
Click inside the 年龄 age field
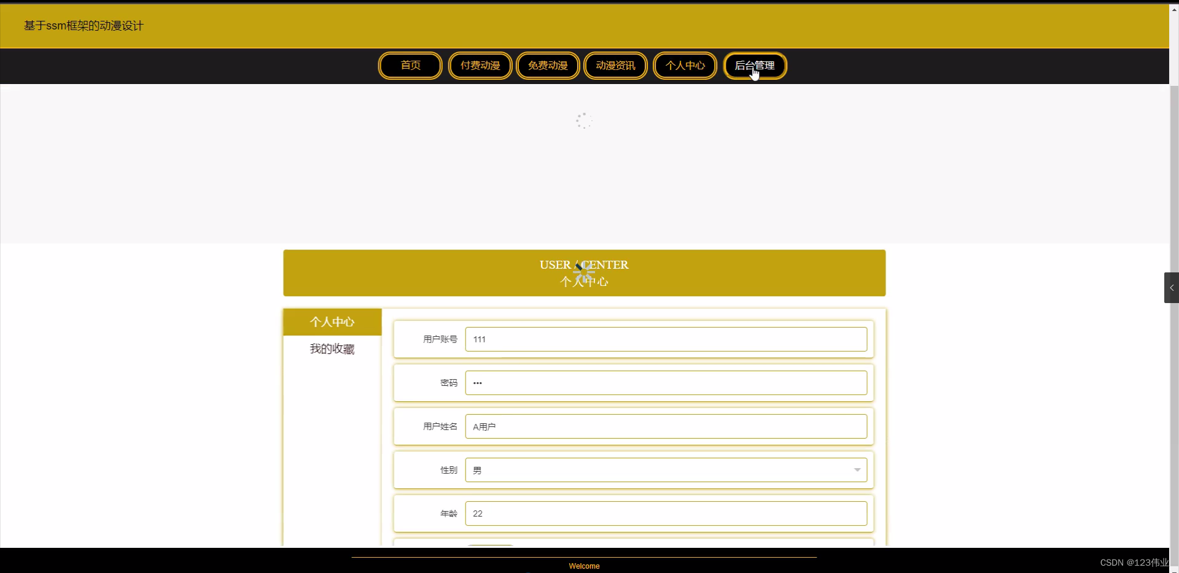[666, 513]
